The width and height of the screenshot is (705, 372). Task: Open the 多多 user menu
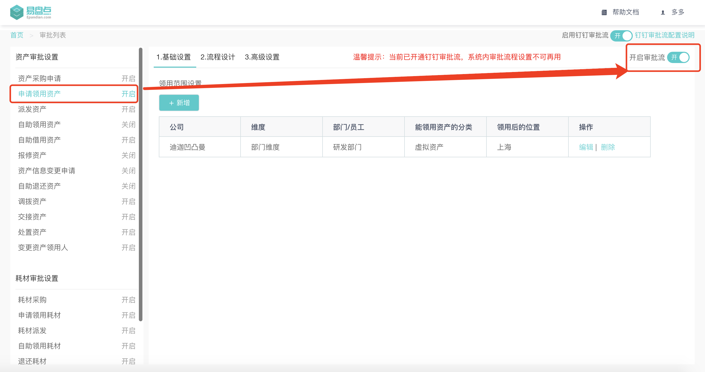click(678, 12)
